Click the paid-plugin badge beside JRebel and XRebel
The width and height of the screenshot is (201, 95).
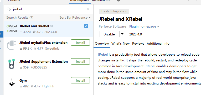click(51, 26)
